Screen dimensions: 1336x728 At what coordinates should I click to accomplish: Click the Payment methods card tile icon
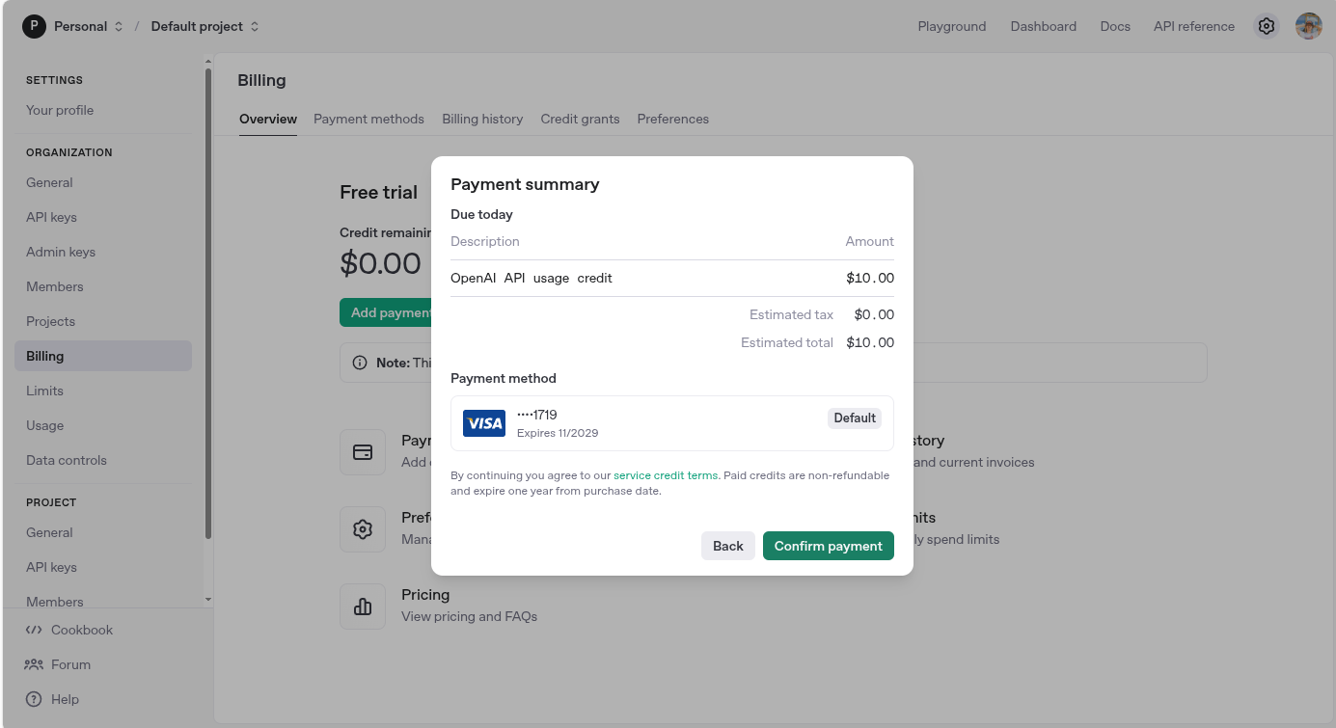click(x=363, y=452)
